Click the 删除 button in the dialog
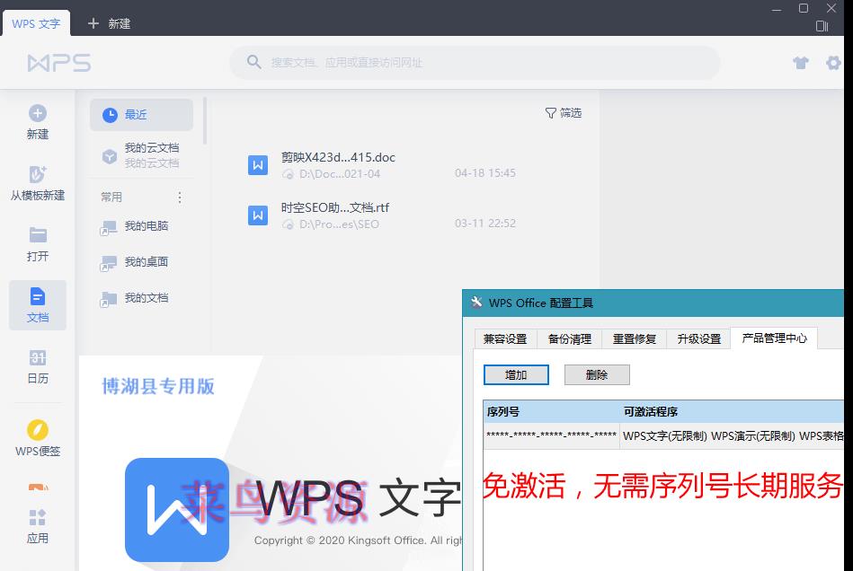 596,374
